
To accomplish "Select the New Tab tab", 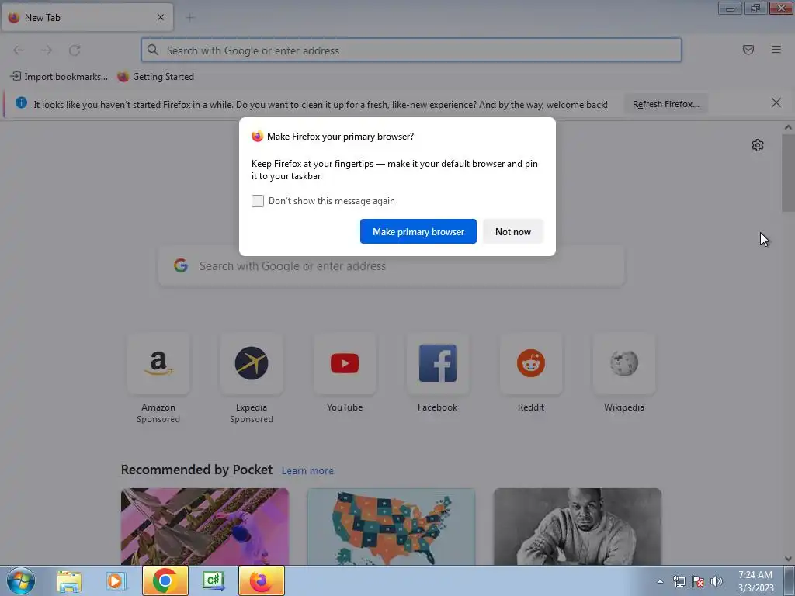I will tap(87, 17).
